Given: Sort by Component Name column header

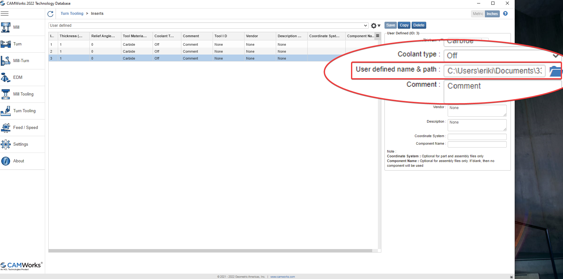Looking at the screenshot, I should [360, 36].
